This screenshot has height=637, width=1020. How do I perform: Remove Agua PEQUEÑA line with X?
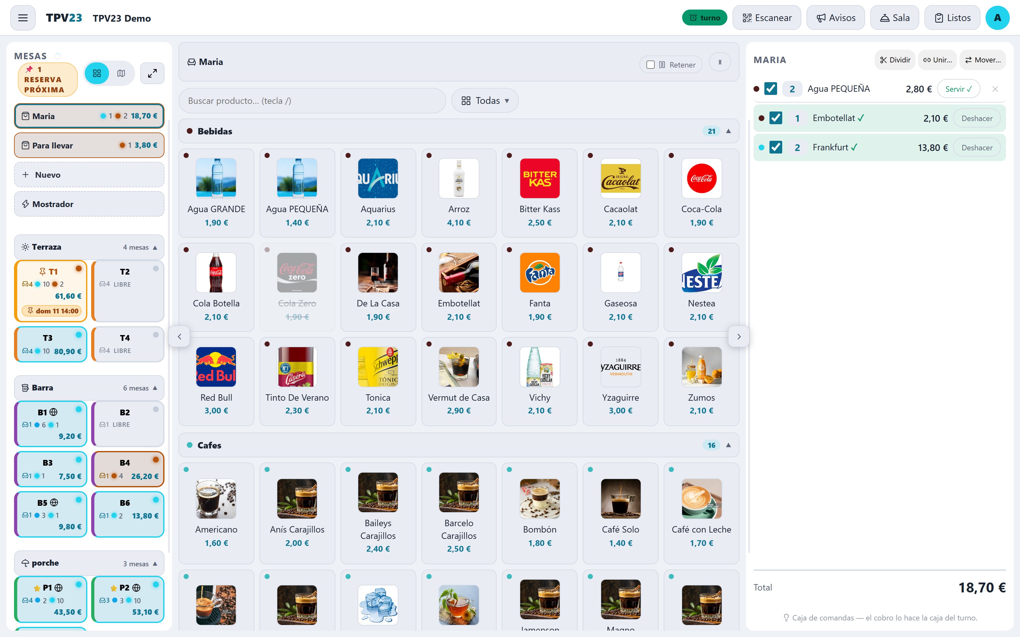(x=995, y=89)
